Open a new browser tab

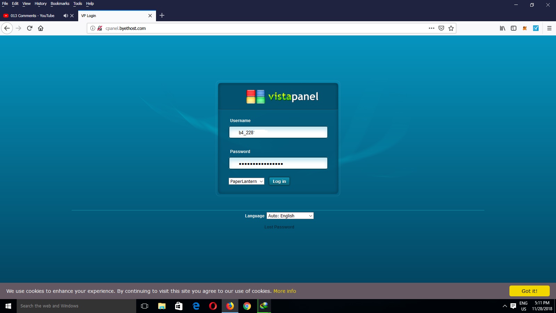tap(162, 15)
